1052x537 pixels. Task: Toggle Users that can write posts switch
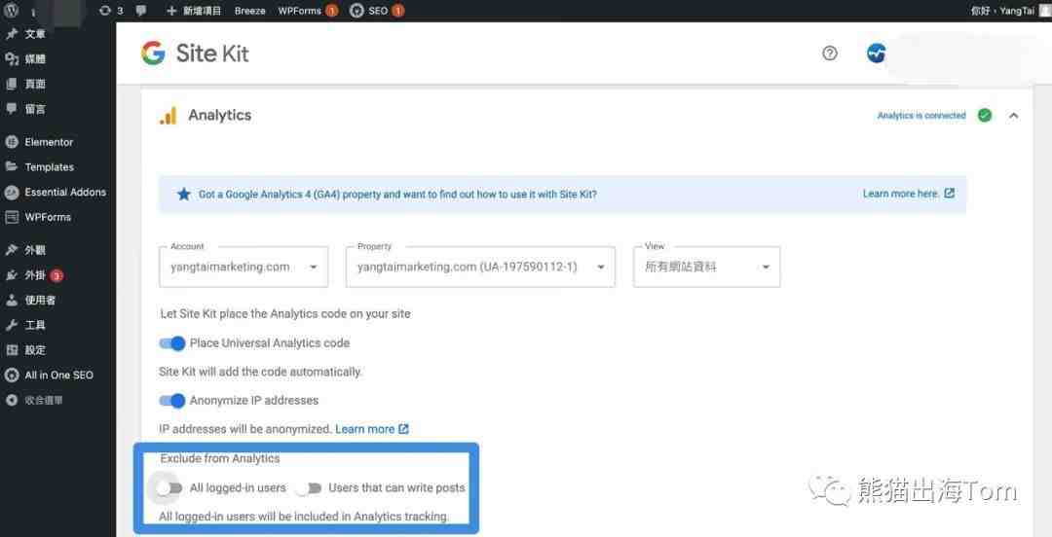point(309,488)
